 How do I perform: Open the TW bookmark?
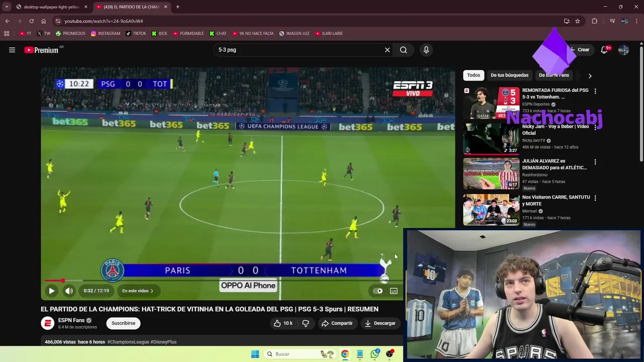[x=44, y=34]
